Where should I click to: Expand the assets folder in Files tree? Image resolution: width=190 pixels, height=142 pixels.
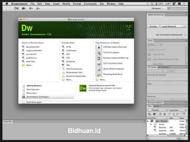click(151, 124)
